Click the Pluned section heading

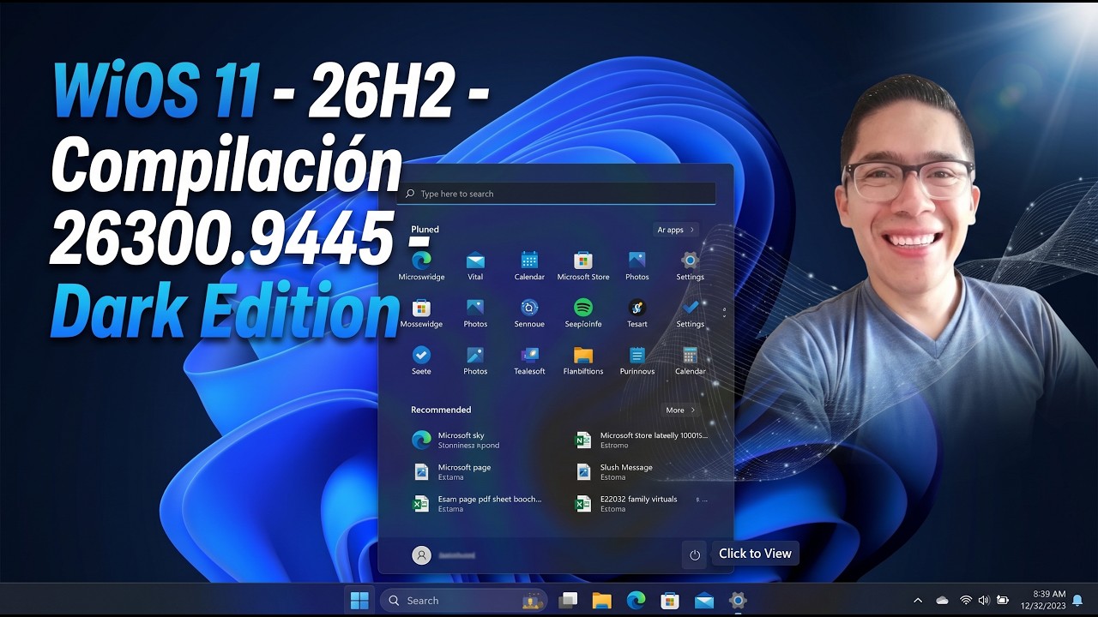pyautogui.click(x=425, y=230)
